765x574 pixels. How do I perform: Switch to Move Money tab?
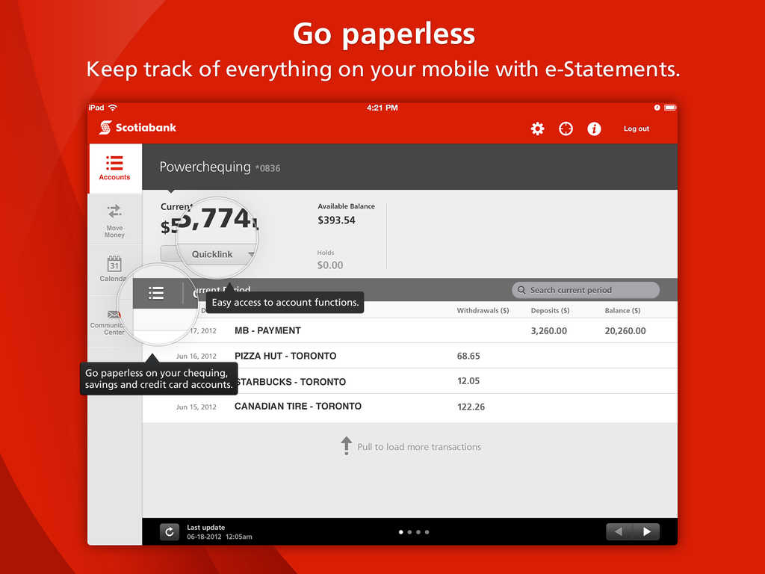tap(114, 220)
